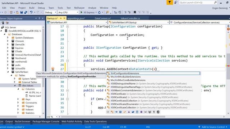The width and height of the screenshot is (230, 129).
Task: Switch to the ValuesController.cs tab
Action: 130,18
